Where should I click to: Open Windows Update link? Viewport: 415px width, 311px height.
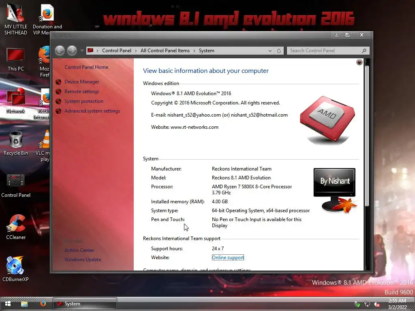click(x=83, y=260)
